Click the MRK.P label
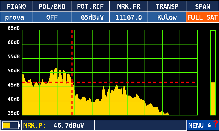Screen dimensions: 219x131 click(34, 125)
